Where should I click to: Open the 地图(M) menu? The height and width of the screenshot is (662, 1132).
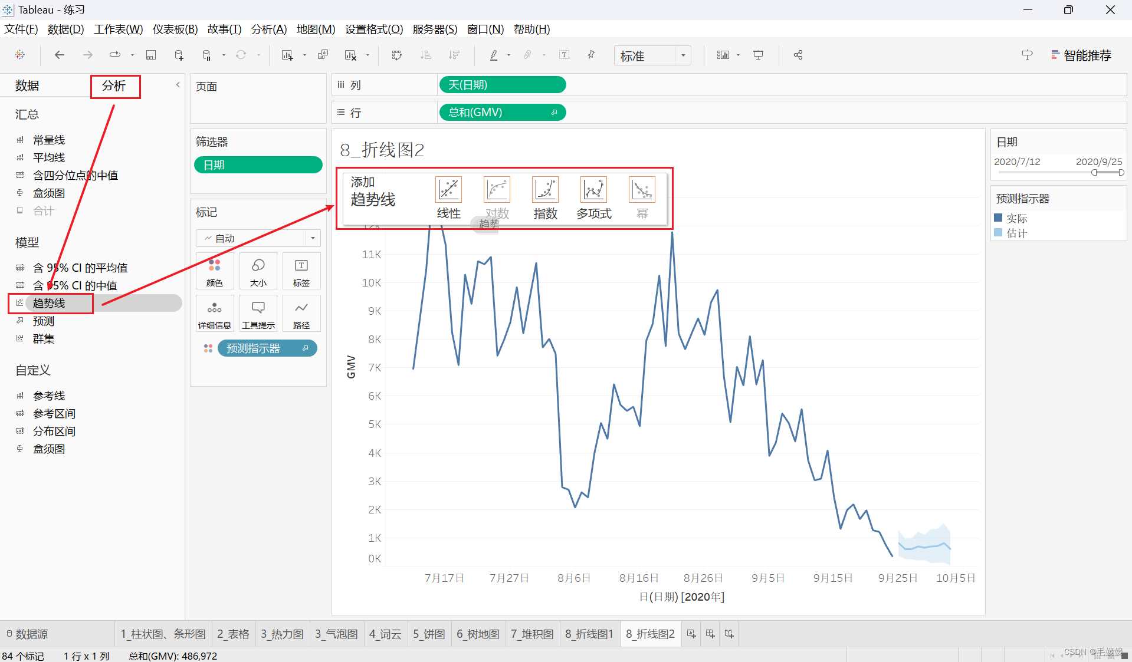pos(316,29)
